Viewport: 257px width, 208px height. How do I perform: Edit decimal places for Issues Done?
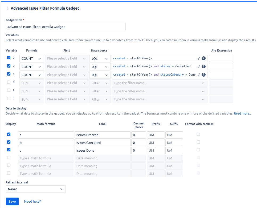click(x=139, y=151)
